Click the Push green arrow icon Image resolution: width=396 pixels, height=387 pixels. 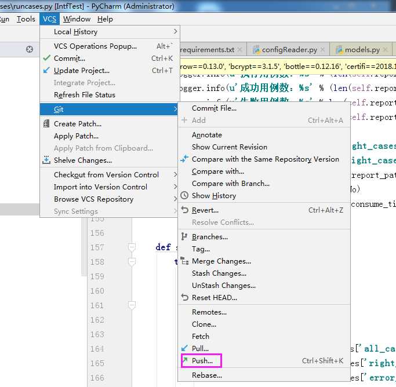tap(185, 360)
